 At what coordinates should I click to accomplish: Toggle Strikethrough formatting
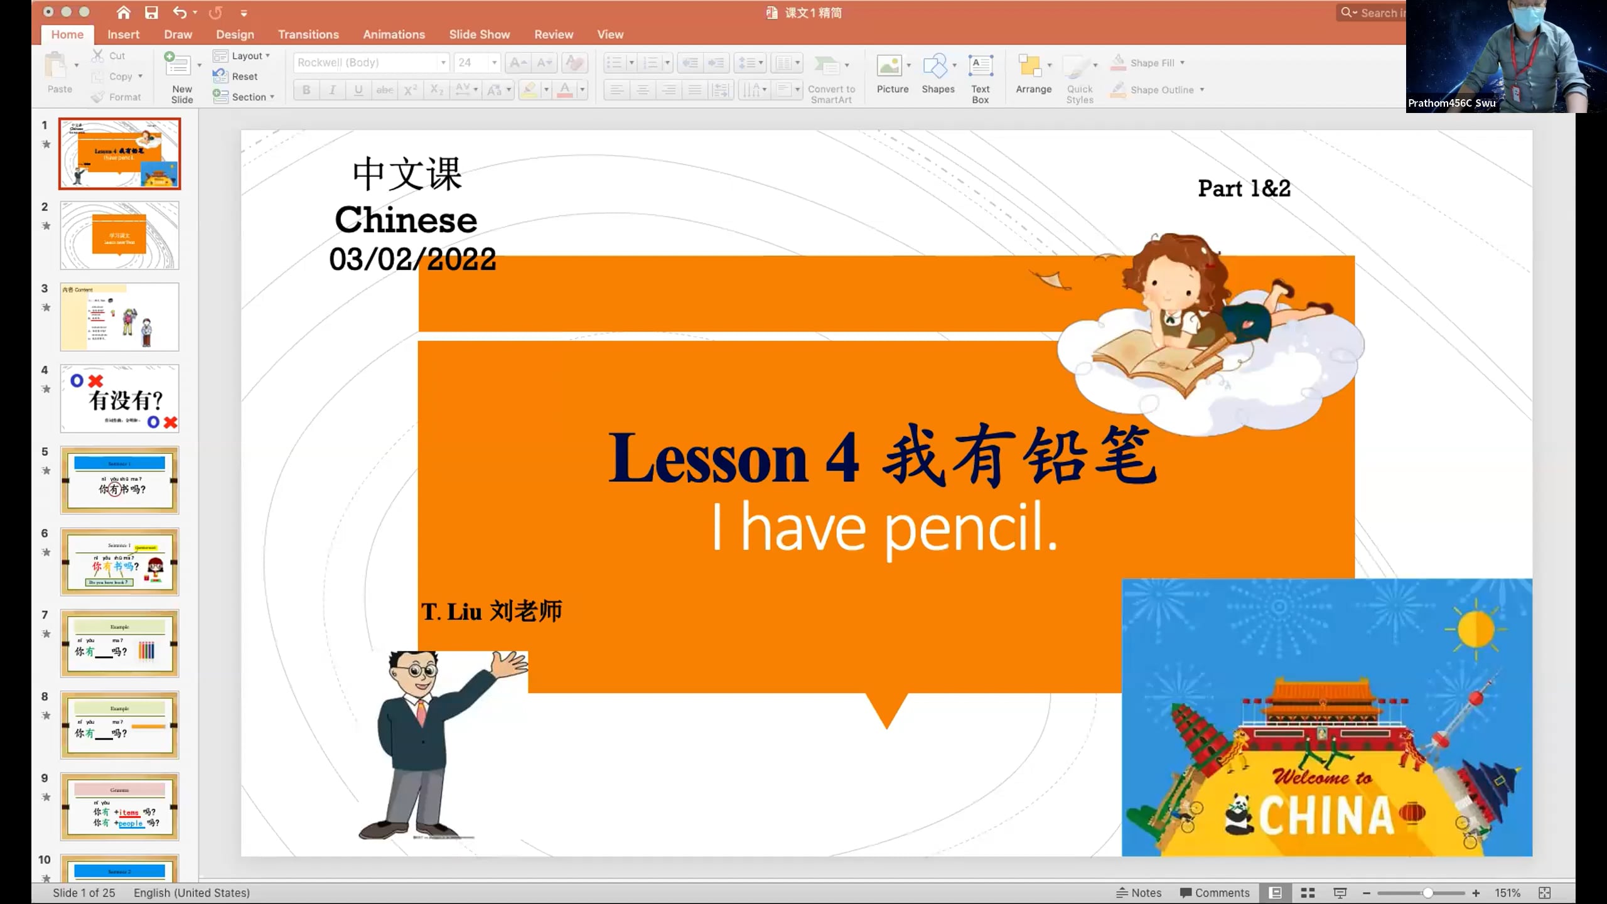pyautogui.click(x=385, y=90)
